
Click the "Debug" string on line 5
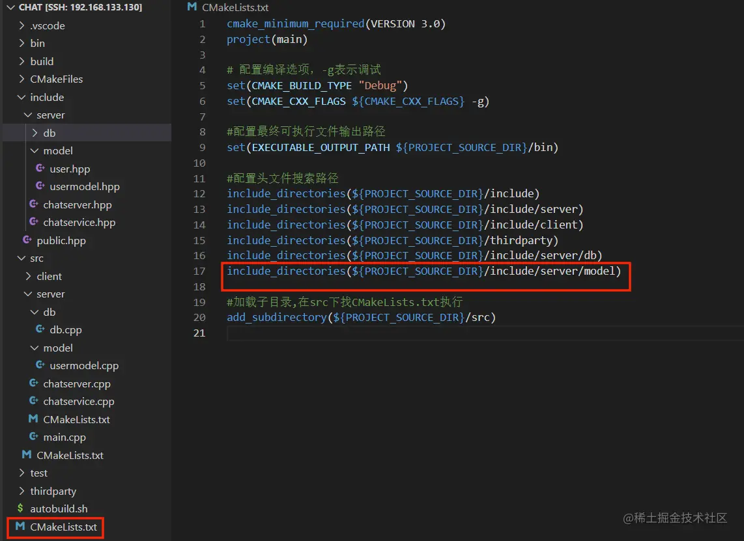tap(380, 86)
